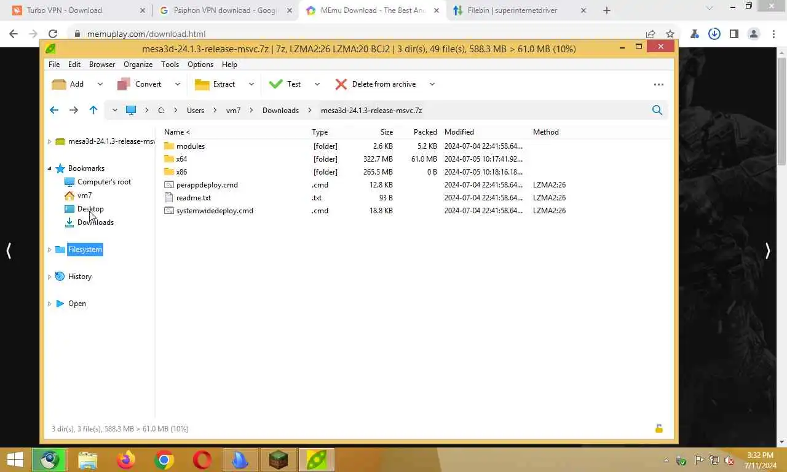This screenshot has height=472, width=787.
Task: Expand the mesa3d archive tree node
Action: 49,141
